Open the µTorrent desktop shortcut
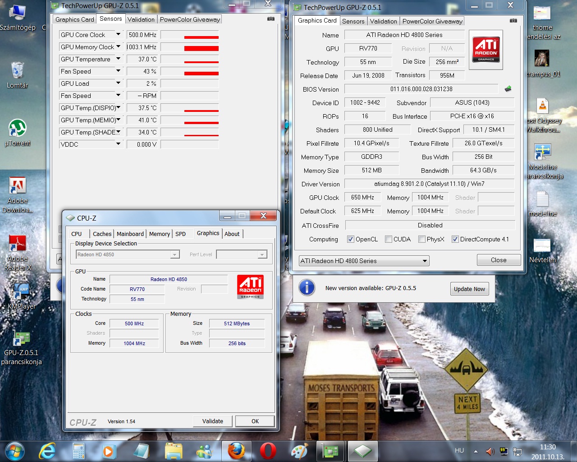The image size is (577, 462). pyautogui.click(x=17, y=133)
